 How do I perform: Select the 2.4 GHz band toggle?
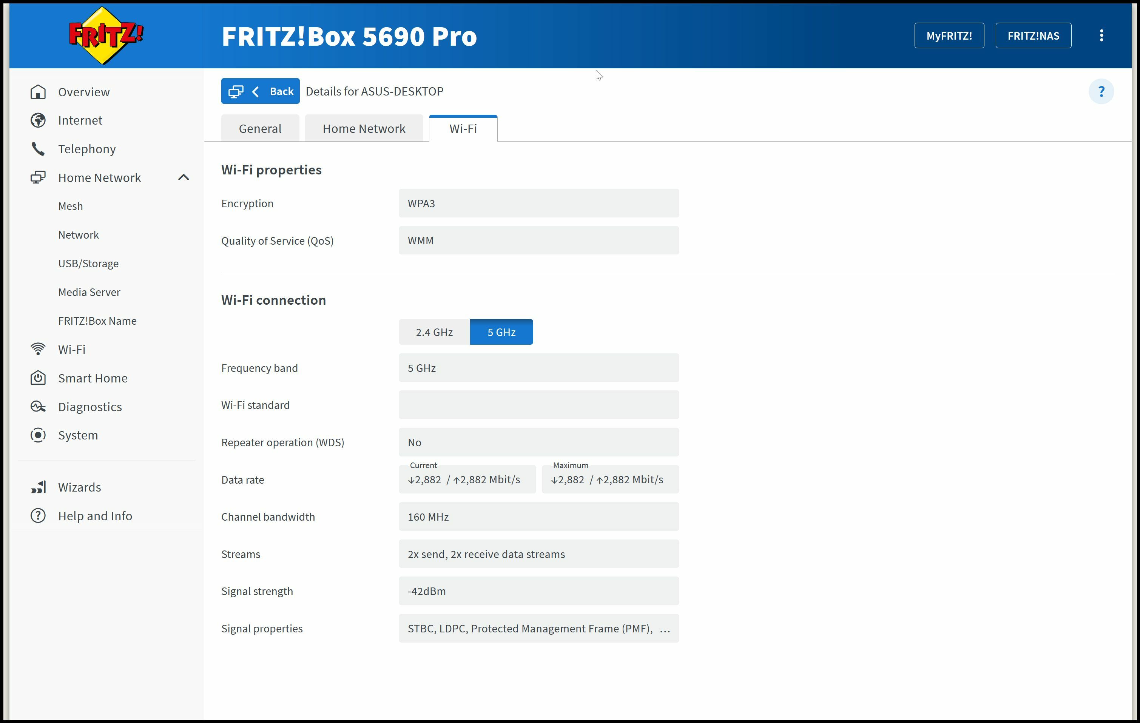pyautogui.click(x=434, y=332)
